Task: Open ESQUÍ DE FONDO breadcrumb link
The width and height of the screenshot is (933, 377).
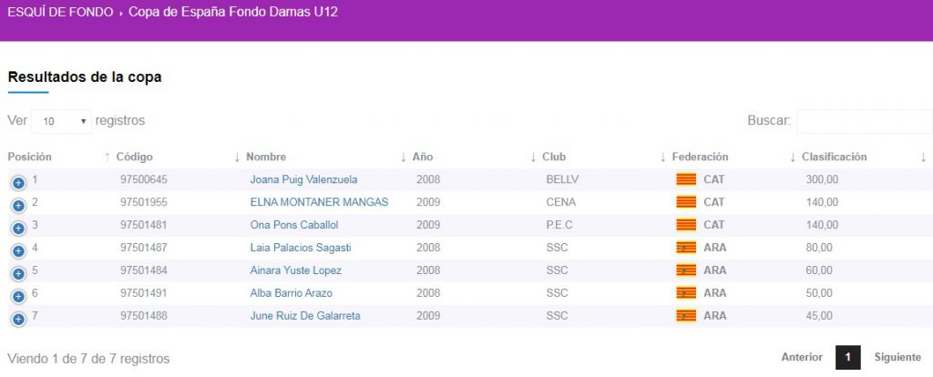Action: (x=60, y=13)
